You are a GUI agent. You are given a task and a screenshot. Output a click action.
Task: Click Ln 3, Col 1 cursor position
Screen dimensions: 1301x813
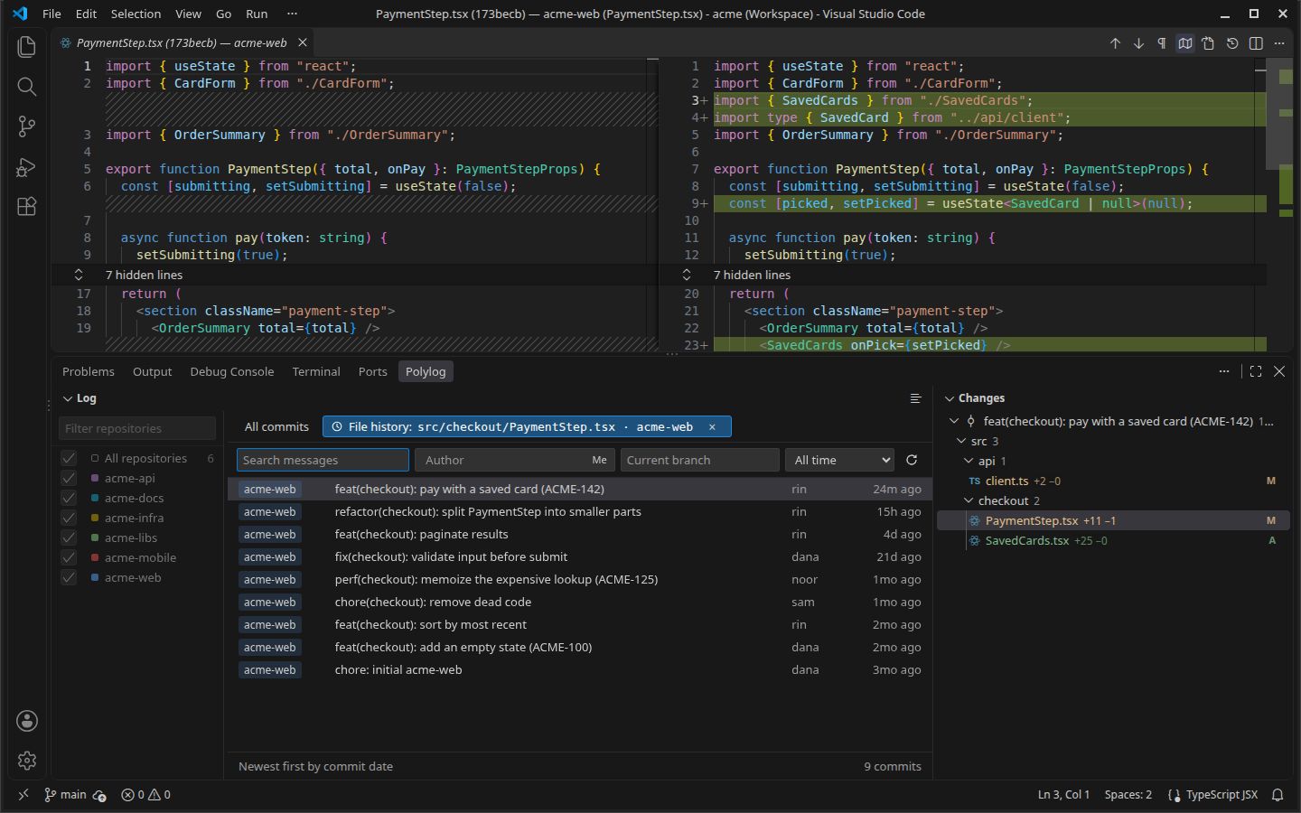(1063, 795)
